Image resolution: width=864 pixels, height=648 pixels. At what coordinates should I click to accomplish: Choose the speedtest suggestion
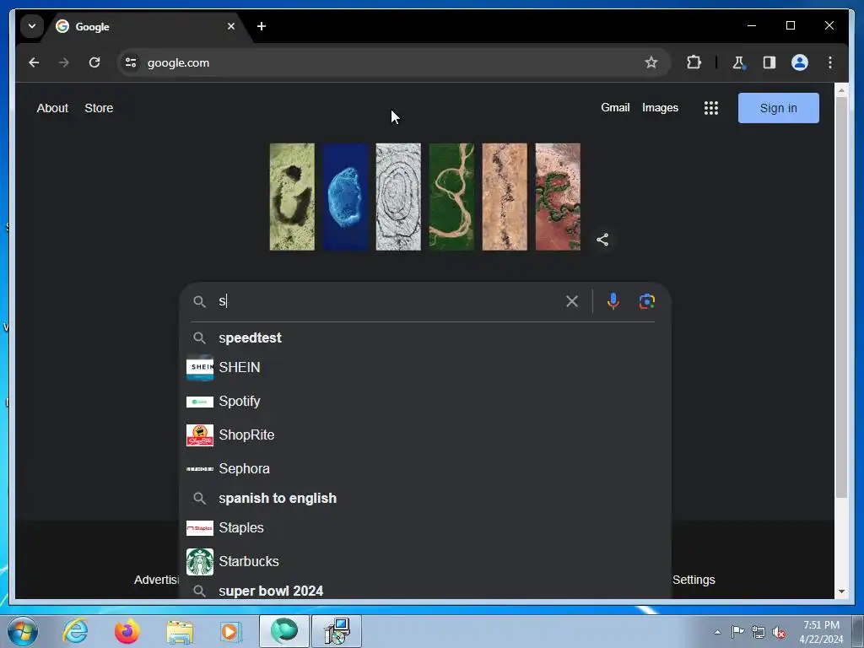coord(424,337)
